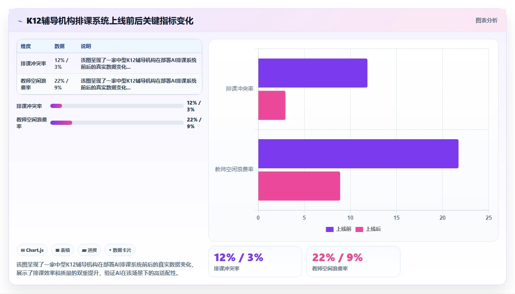
Task: Click the description paragraph under the tags
Action: [105, 269]
